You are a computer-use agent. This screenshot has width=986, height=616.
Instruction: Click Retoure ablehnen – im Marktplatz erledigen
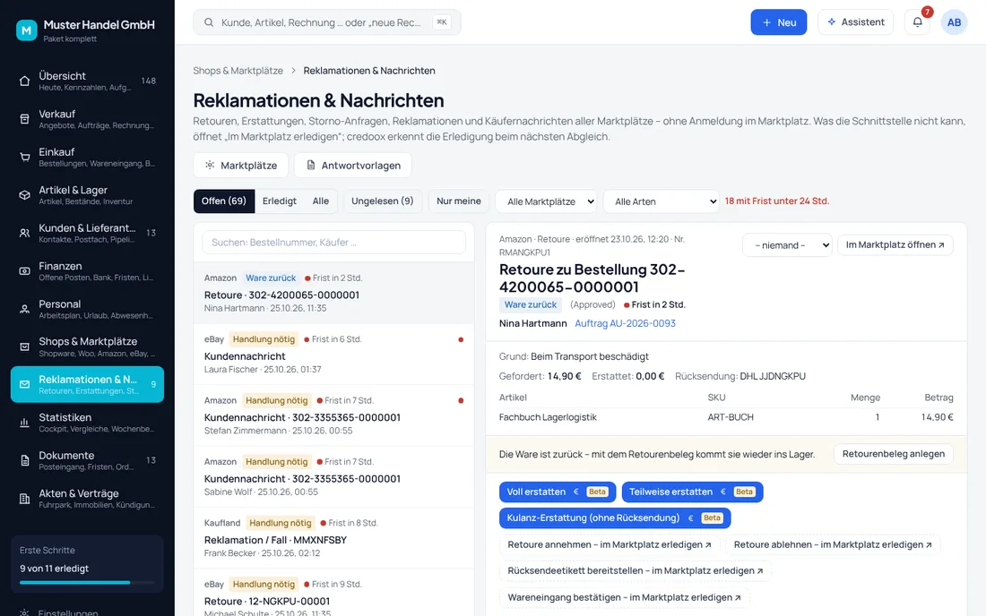(833, 545)
